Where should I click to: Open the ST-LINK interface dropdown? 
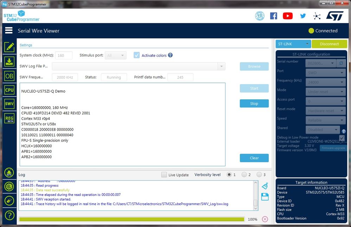pyautogui.click(x=293, y=44)
